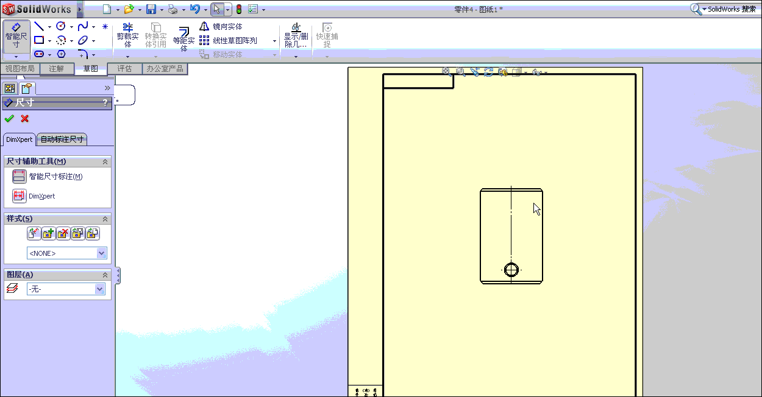Switch to the 注解 tab

coord(56,69)
